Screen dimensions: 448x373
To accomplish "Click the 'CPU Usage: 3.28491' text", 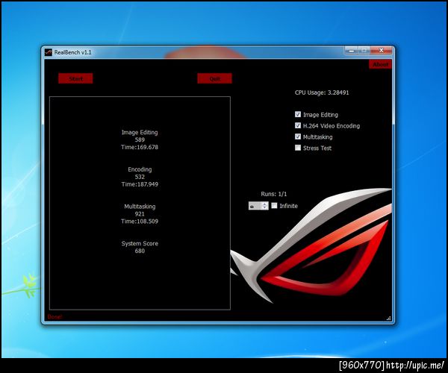I will 322,93.
